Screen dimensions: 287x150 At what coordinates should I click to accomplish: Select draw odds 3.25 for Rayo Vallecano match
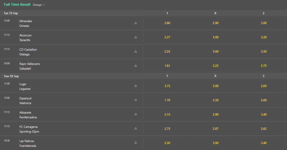coord(216,66)
